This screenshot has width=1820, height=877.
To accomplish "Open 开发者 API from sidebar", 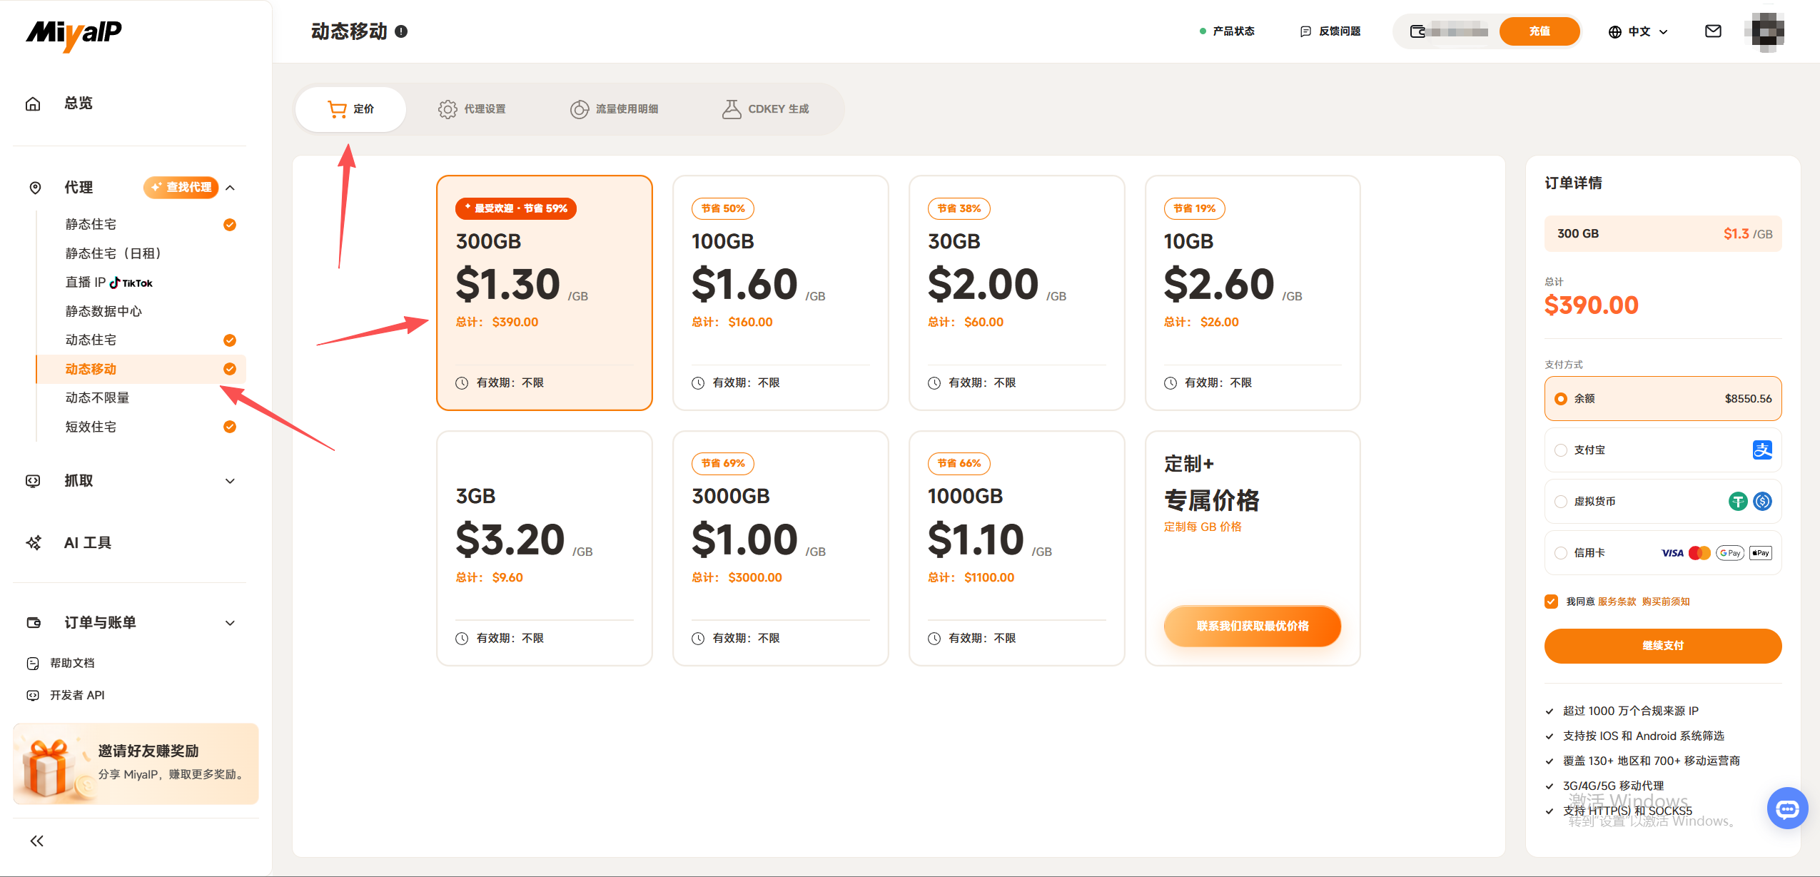I will coord(77,695).
